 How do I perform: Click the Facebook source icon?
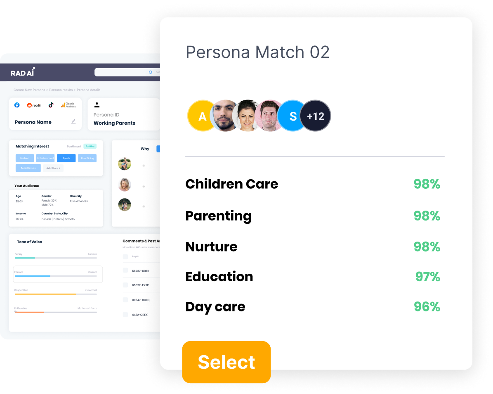coord(17,105)
